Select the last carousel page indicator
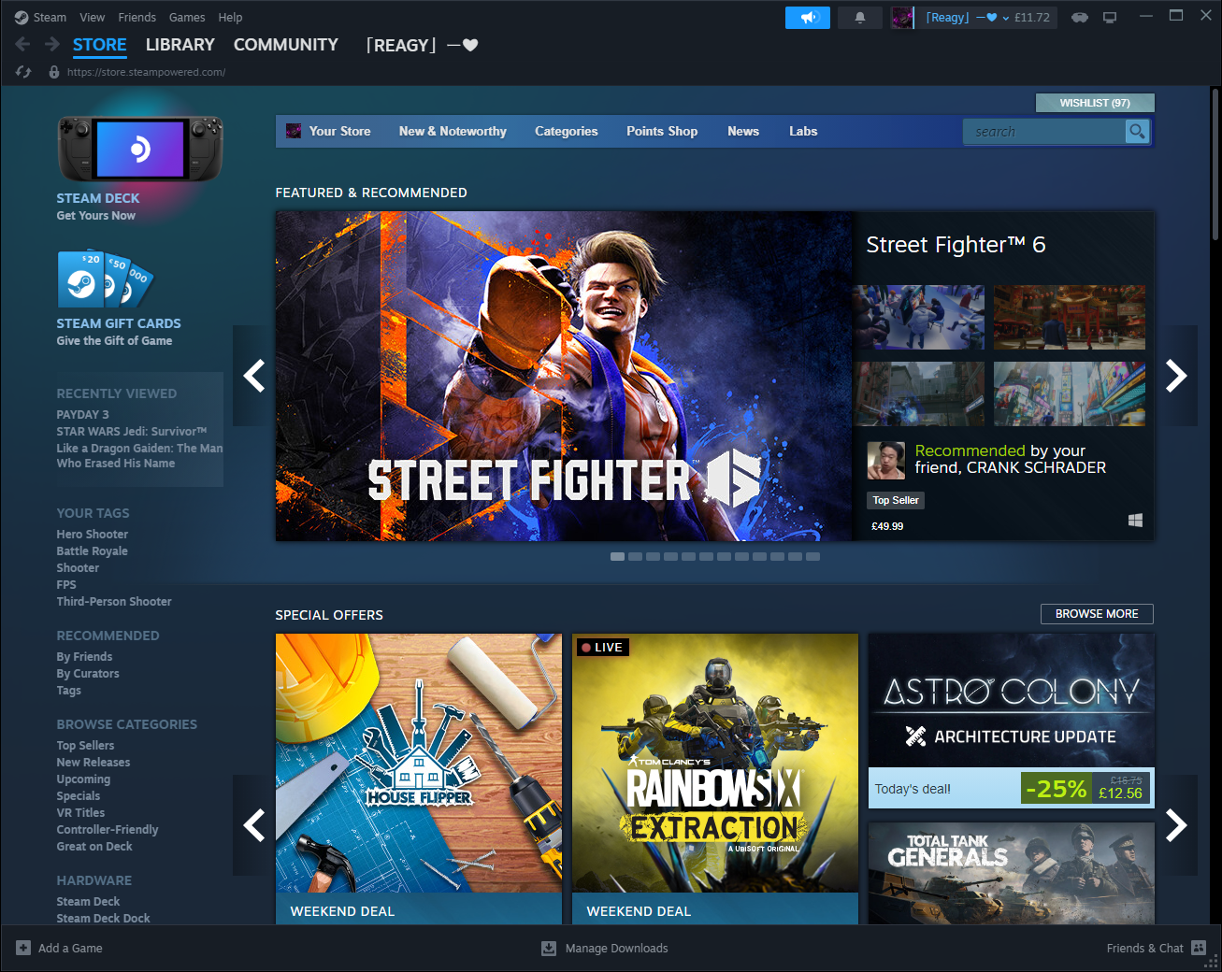The image size is (1222, 972). [812, 556]
